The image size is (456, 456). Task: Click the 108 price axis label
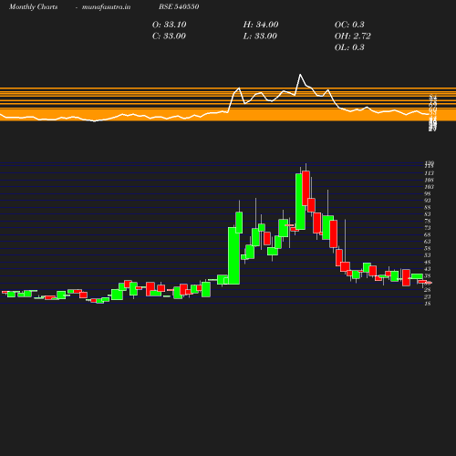(x=429, y=180)
